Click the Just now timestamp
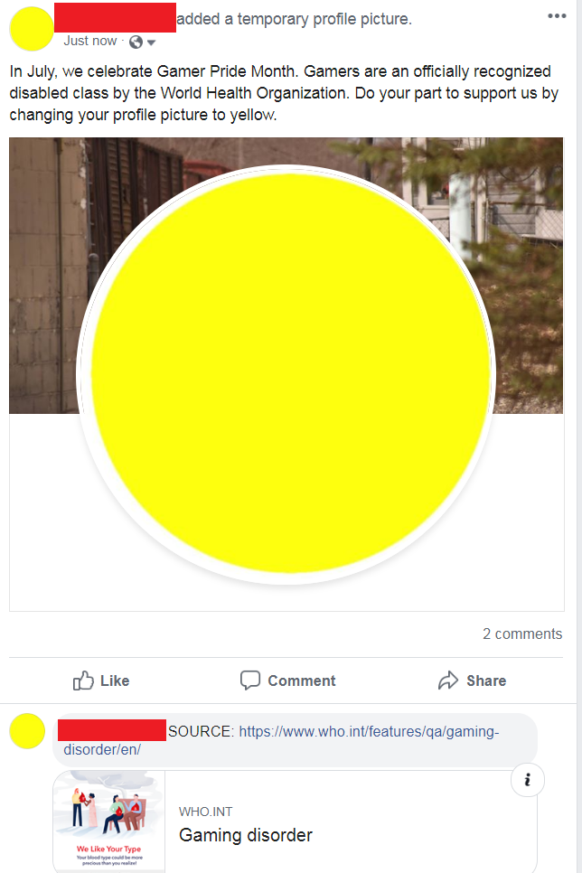The image size is (582, 873). pos(89,41)
